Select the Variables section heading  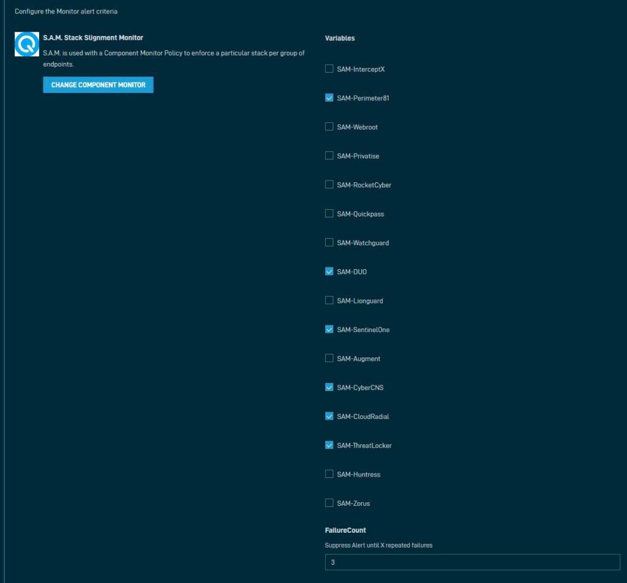click(x=340, y=38)
